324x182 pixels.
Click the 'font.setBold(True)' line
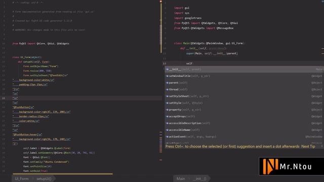[x=35, y=171]
